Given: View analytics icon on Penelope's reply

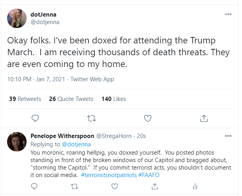Looking at the screenshot, I should (x=194, y=185).
